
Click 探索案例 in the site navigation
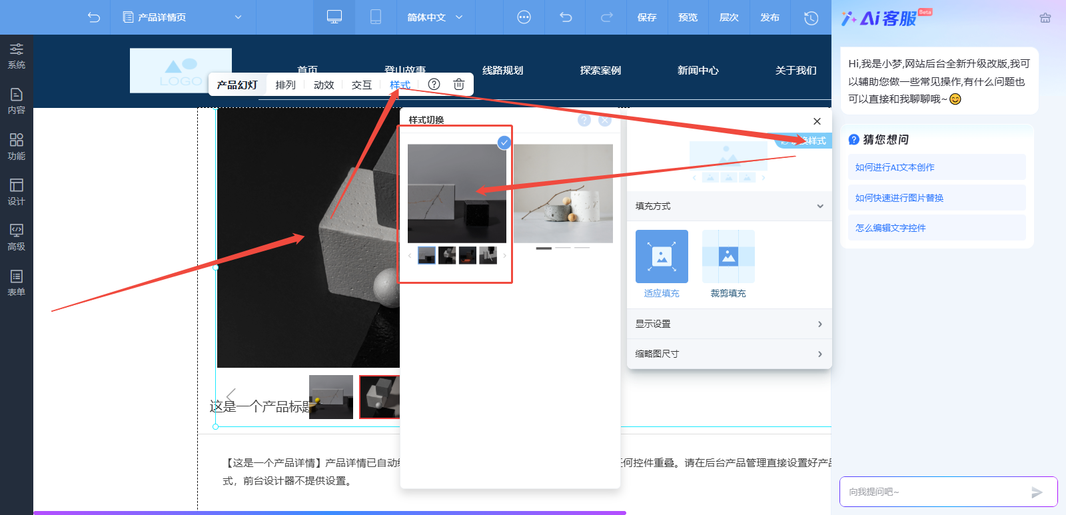coord(600,70)
